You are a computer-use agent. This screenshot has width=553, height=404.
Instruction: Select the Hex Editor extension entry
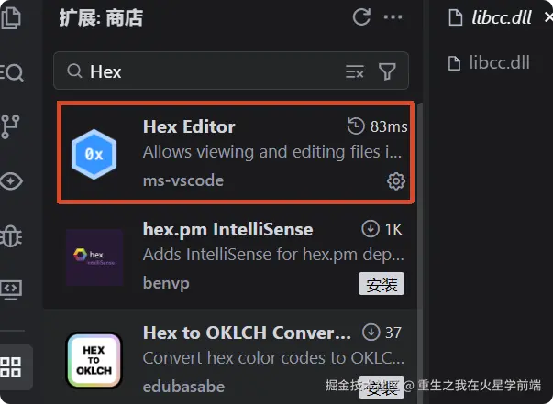point(236,152)
